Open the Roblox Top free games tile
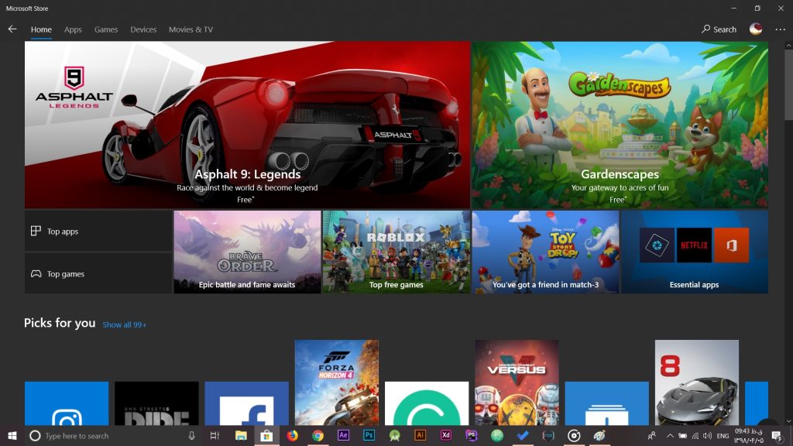 coord(396,252)
